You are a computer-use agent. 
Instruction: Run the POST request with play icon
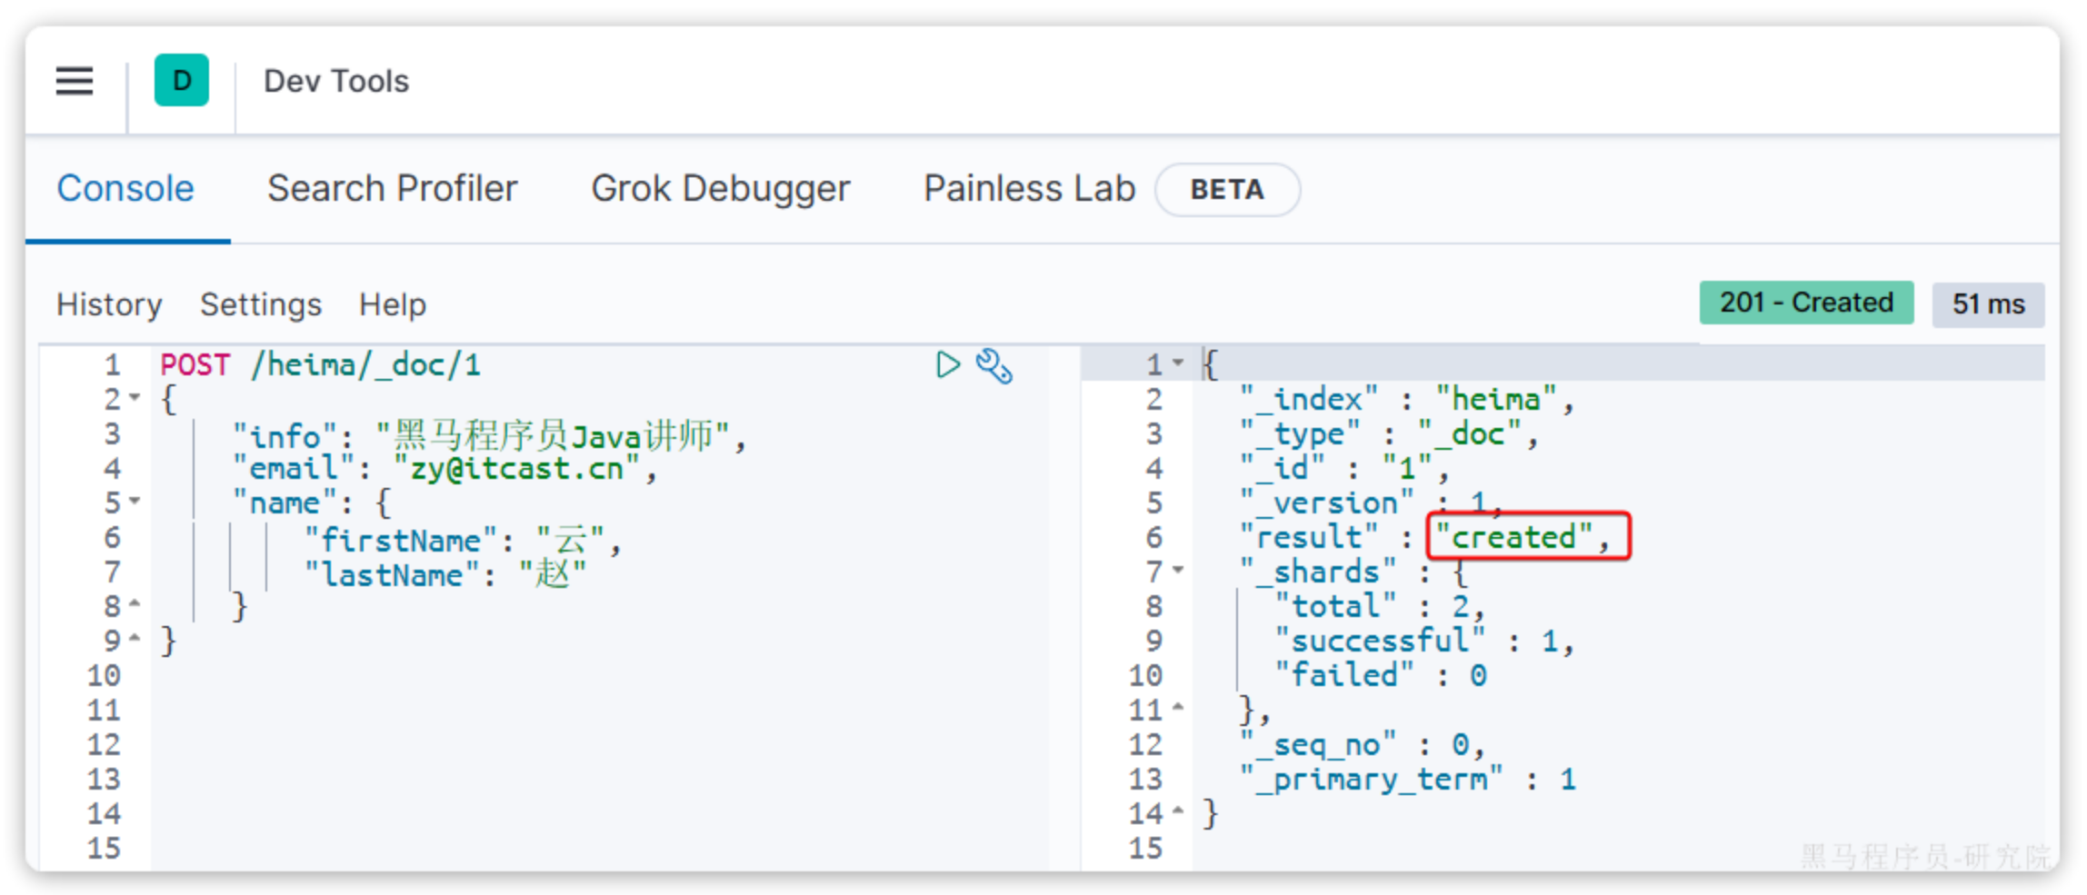(947, 365)
